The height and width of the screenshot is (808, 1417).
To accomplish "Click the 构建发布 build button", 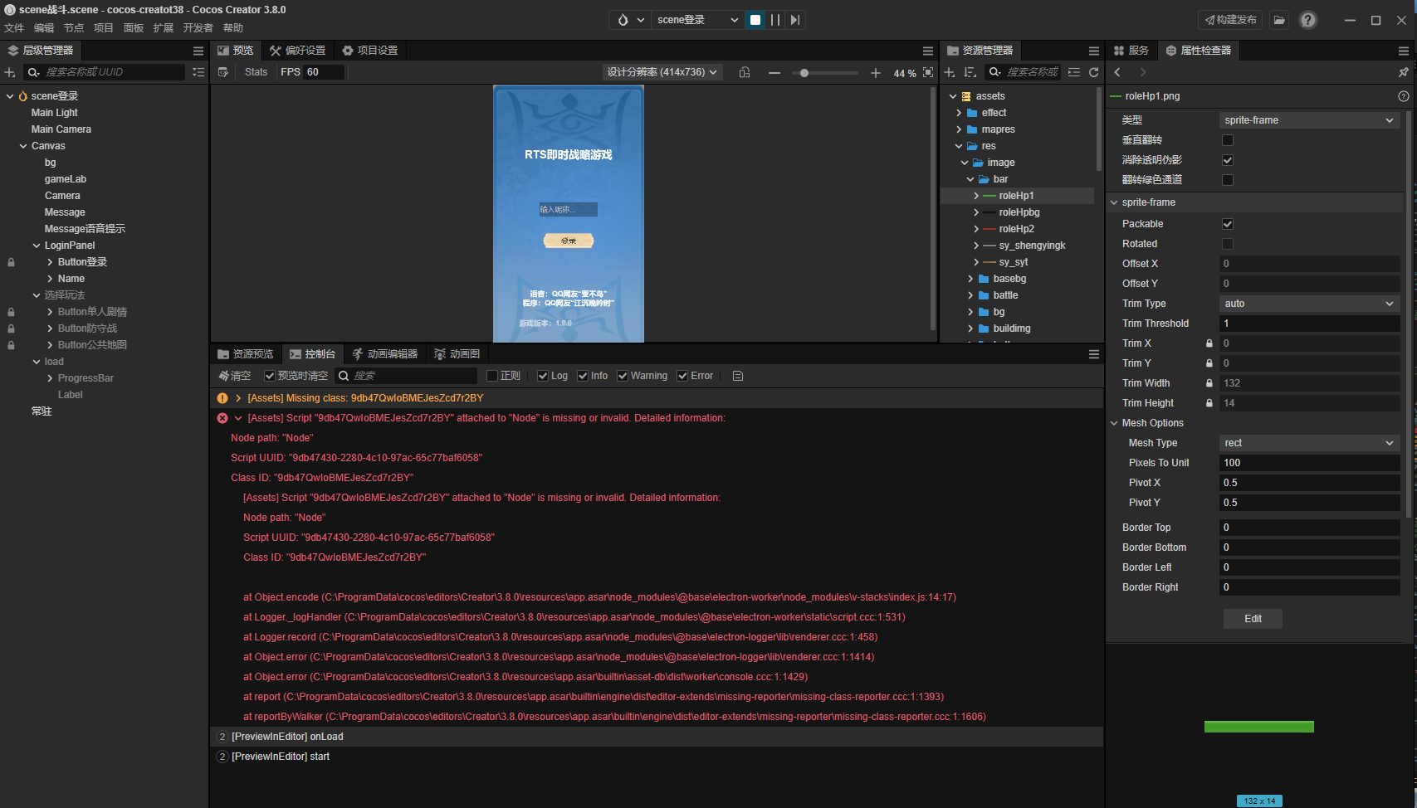I will [x=1230, y=20].
